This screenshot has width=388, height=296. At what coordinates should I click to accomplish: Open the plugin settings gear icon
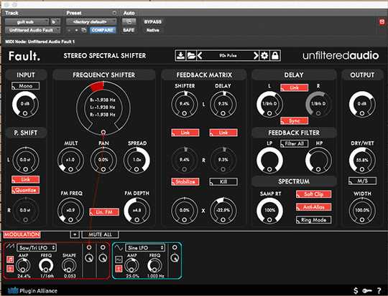pyautogui.click(x=264, y=56)
